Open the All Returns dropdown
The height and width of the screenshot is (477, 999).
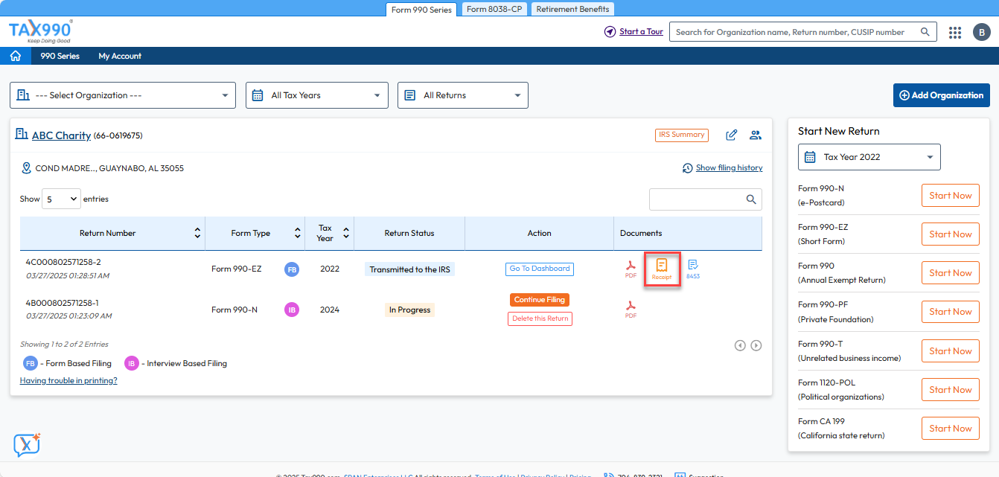coord(463,95)
